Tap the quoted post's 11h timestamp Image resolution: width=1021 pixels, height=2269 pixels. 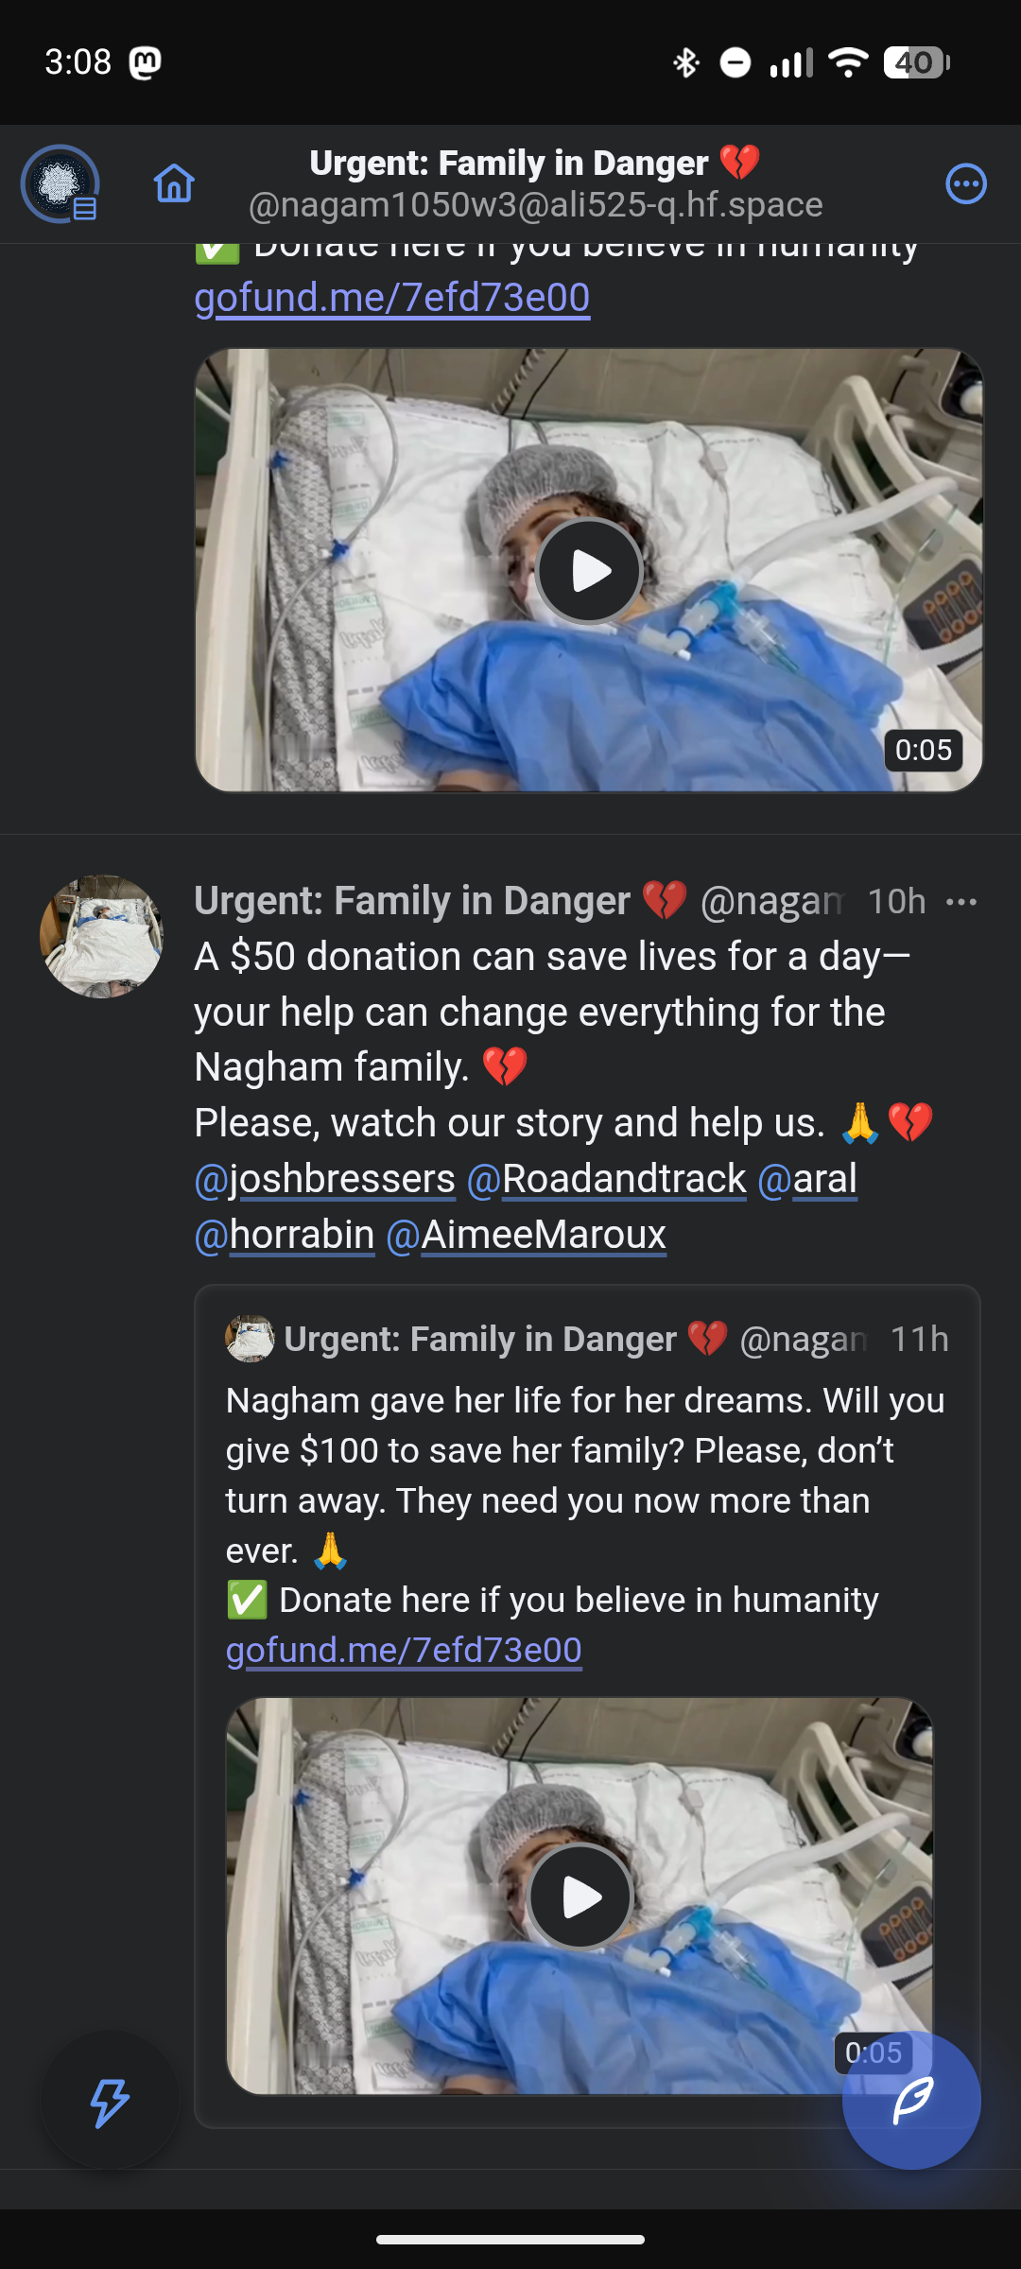tap(919, 1339)
